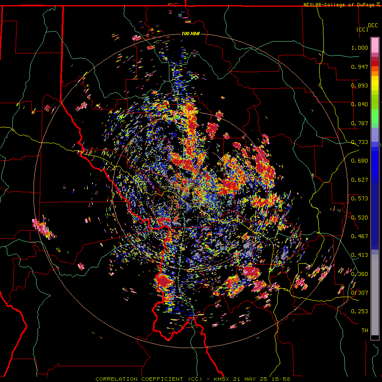Image resolution: width=382 pixels, height=382 pixels.
Task: Click the 1.000 scale value
Action: point(360,48)
